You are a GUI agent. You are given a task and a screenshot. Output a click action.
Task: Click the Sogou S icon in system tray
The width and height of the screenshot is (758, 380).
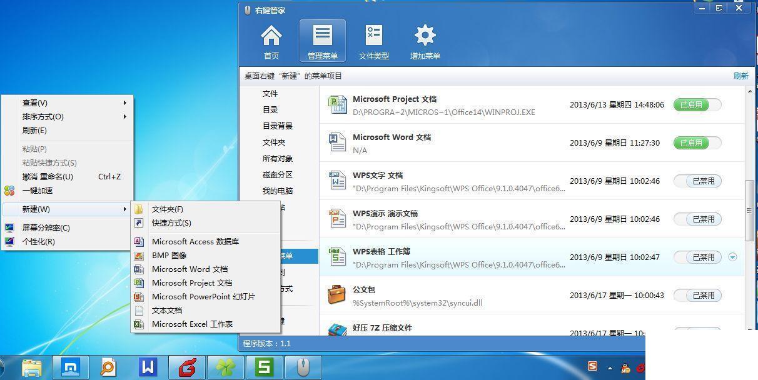point(592,367)
